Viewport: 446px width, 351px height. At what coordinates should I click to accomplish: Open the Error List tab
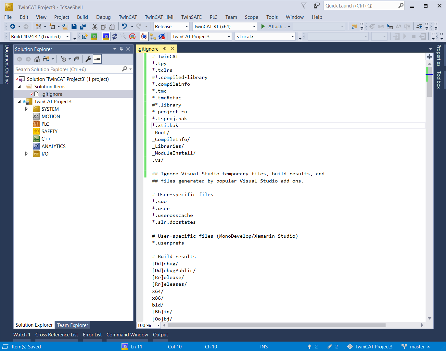[x=92, y=335]
